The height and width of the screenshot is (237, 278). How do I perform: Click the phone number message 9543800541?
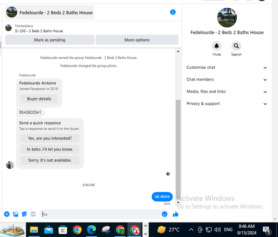coord(30,112)
